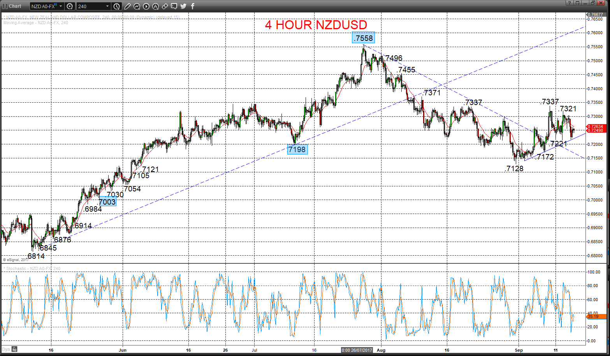
Task: Select the 7198 low label
Action: [x=297, y=149]
